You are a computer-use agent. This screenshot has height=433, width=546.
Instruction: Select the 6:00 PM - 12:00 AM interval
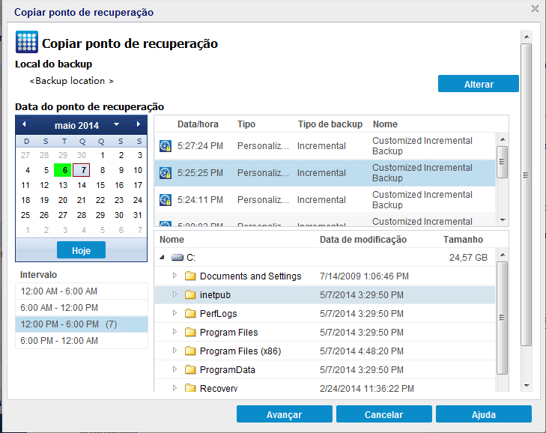coord(82,341)
